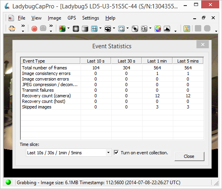The image size is (222, 189).
Task: Open the Image menu
Action: (54, 18)
